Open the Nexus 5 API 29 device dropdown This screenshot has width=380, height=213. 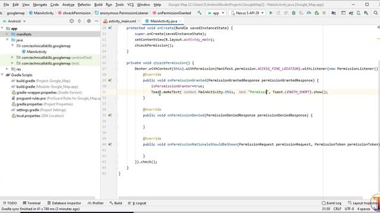point(247,13)
